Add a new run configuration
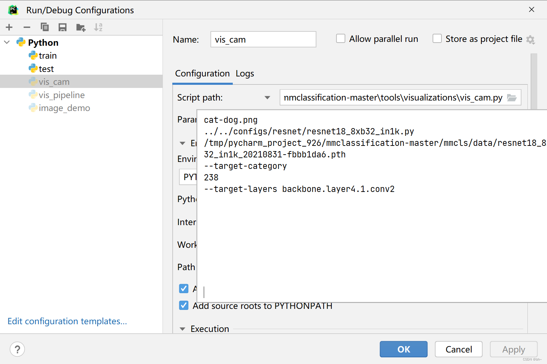Image resolution: width=547 pixels, height=364 pixels. [9, 27]
